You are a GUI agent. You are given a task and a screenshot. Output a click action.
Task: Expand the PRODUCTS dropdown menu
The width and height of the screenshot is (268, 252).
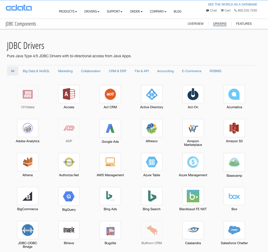pos(68,12)
